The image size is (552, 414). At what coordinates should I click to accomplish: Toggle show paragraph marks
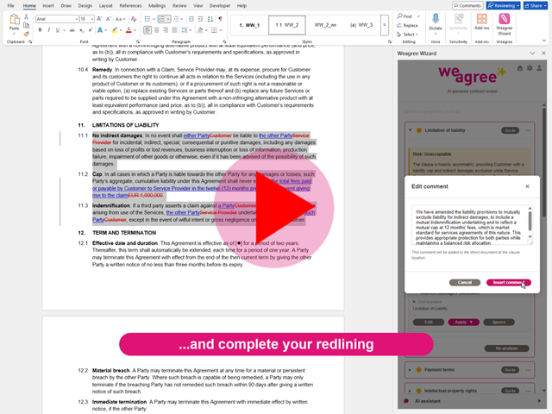coord(220,19)
